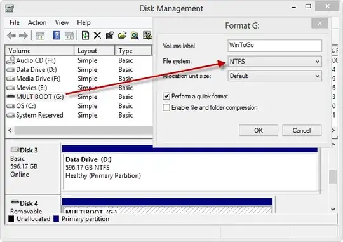Click the settings list toolbar icon
Viewport: 343px width, 242px height.
(x=147, y=36)
